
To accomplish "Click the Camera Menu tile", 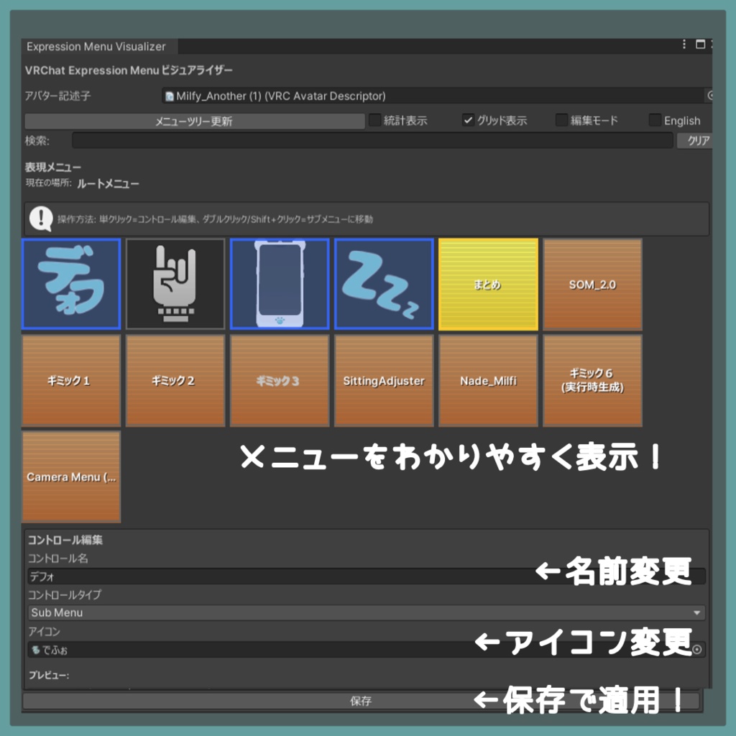I will click(71, 476).
